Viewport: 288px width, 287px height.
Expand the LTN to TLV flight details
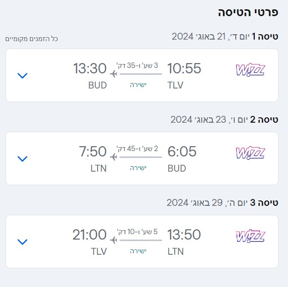point(22,242)
